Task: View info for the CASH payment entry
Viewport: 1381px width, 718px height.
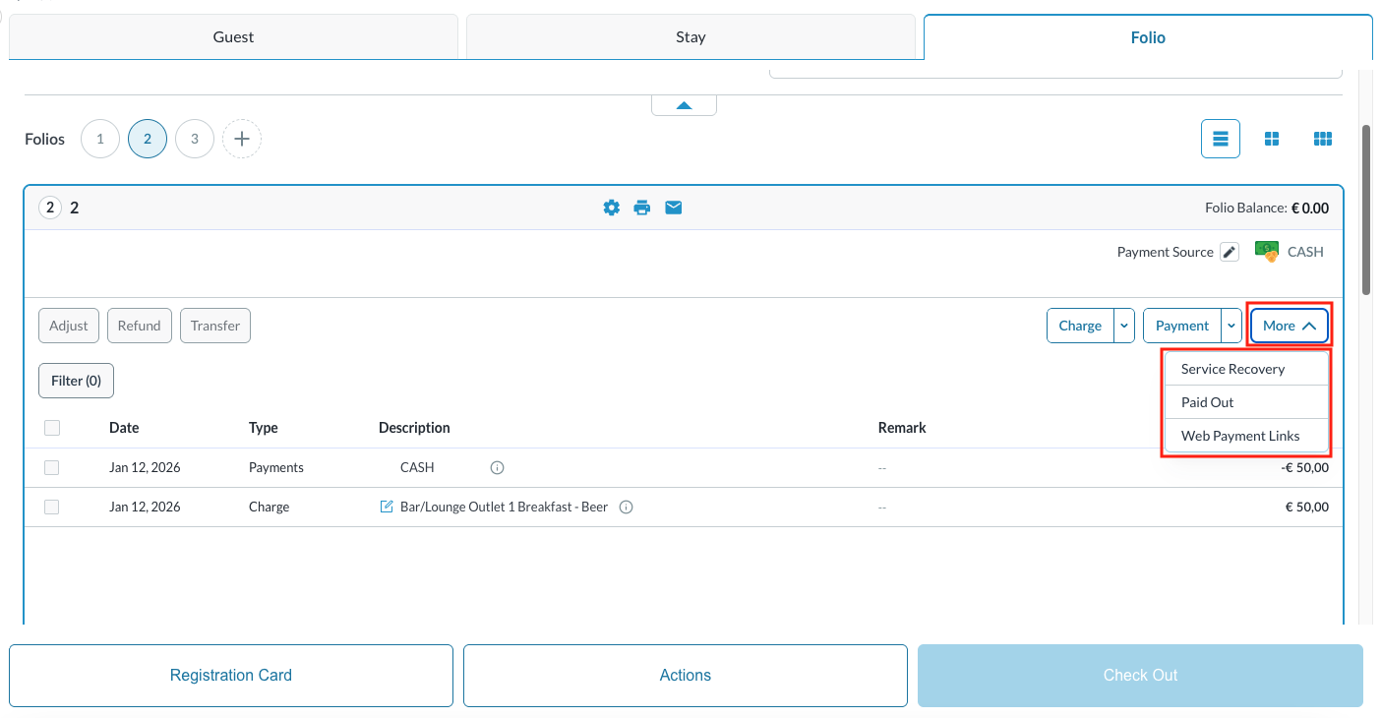Action: tap(497, 467)
